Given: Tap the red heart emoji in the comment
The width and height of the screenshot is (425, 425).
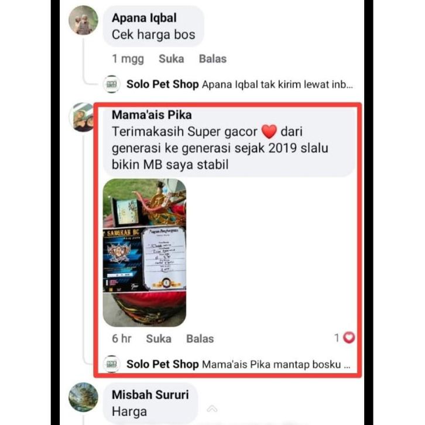Looking at the screenshot, I should [x=269, y=132].
